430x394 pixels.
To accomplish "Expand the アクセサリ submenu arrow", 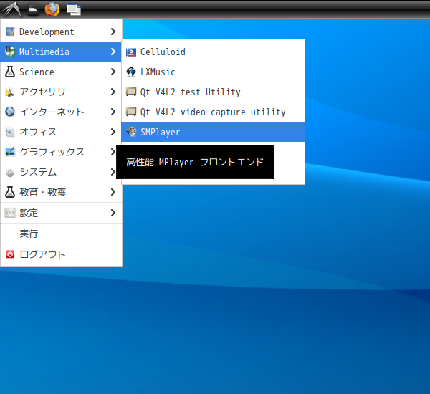I will [x=113, y=92].
